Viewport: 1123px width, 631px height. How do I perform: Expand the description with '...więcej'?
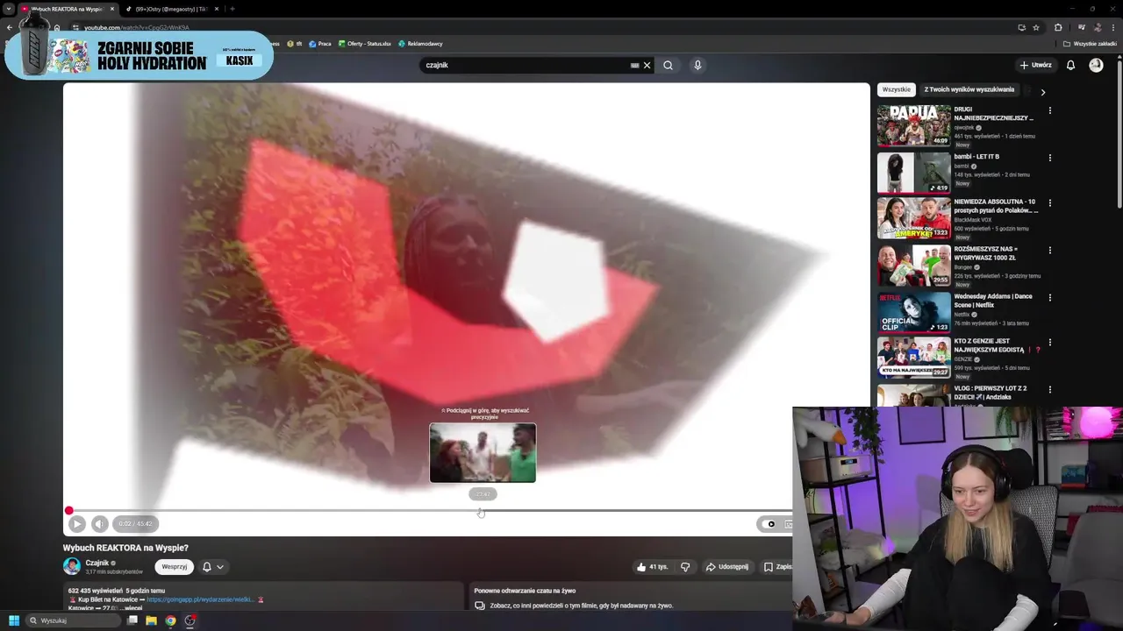click(132, 608)
